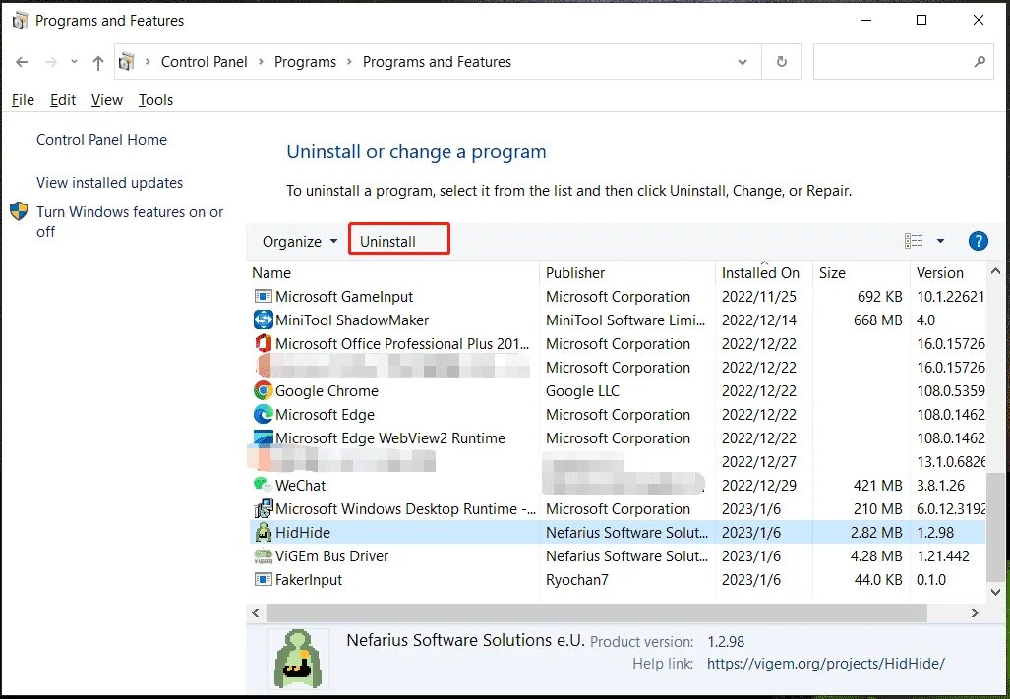
Task: Select the ViGEm Bus Driver name
Action: (x=331, y=556)
